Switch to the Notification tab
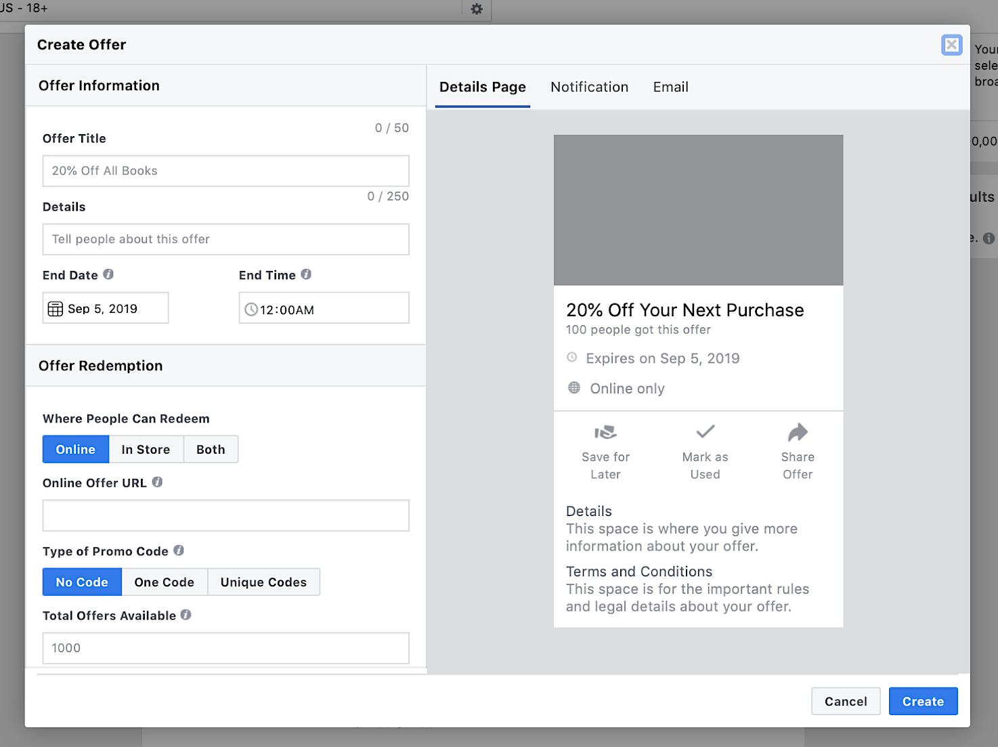This screenshot has width=998, height=747. click(x=589, y=87)
